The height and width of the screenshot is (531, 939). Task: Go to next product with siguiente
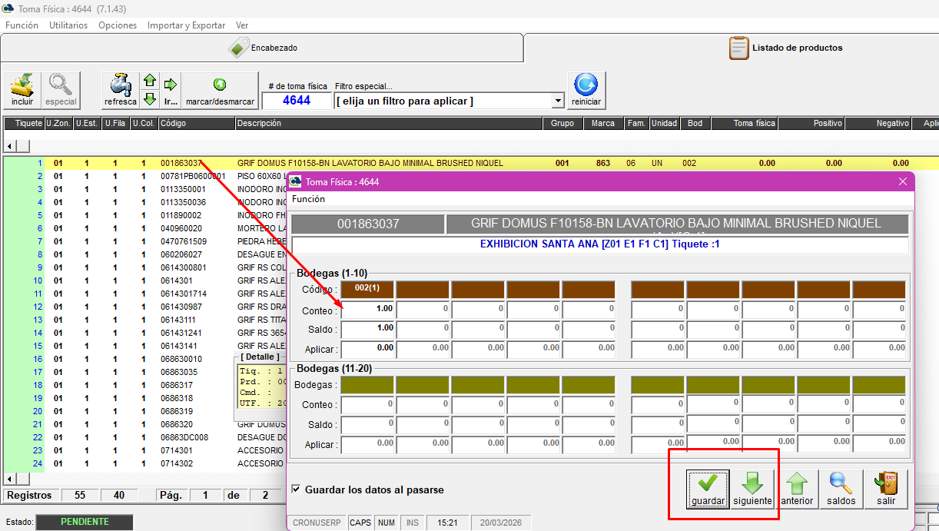[752, 489]
